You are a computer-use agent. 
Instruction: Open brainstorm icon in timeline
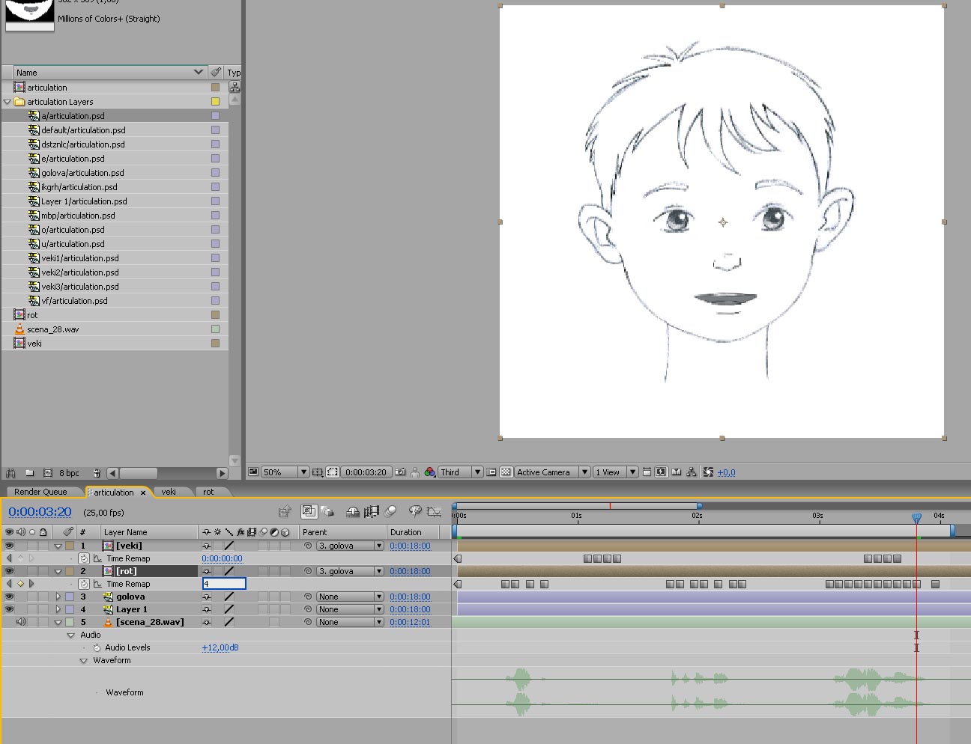[415, 511]
